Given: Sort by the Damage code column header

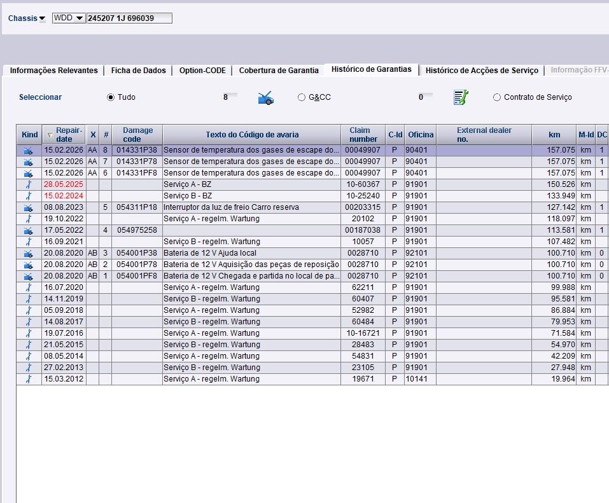Looking at the screenshot, I should [x=137, y=135].
